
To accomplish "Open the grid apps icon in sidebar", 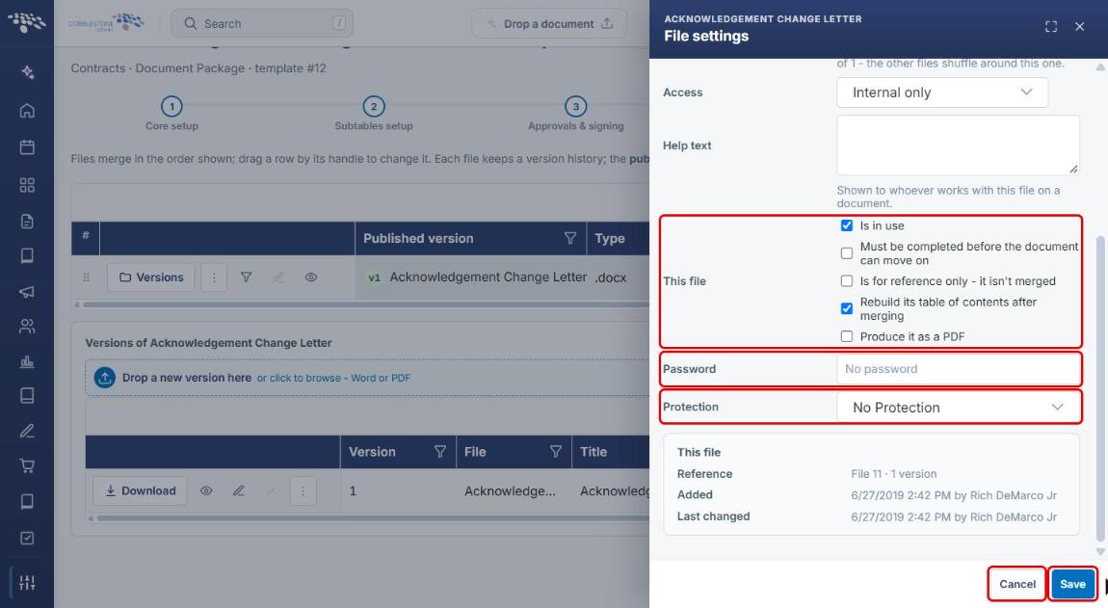I will pos(27,185).
